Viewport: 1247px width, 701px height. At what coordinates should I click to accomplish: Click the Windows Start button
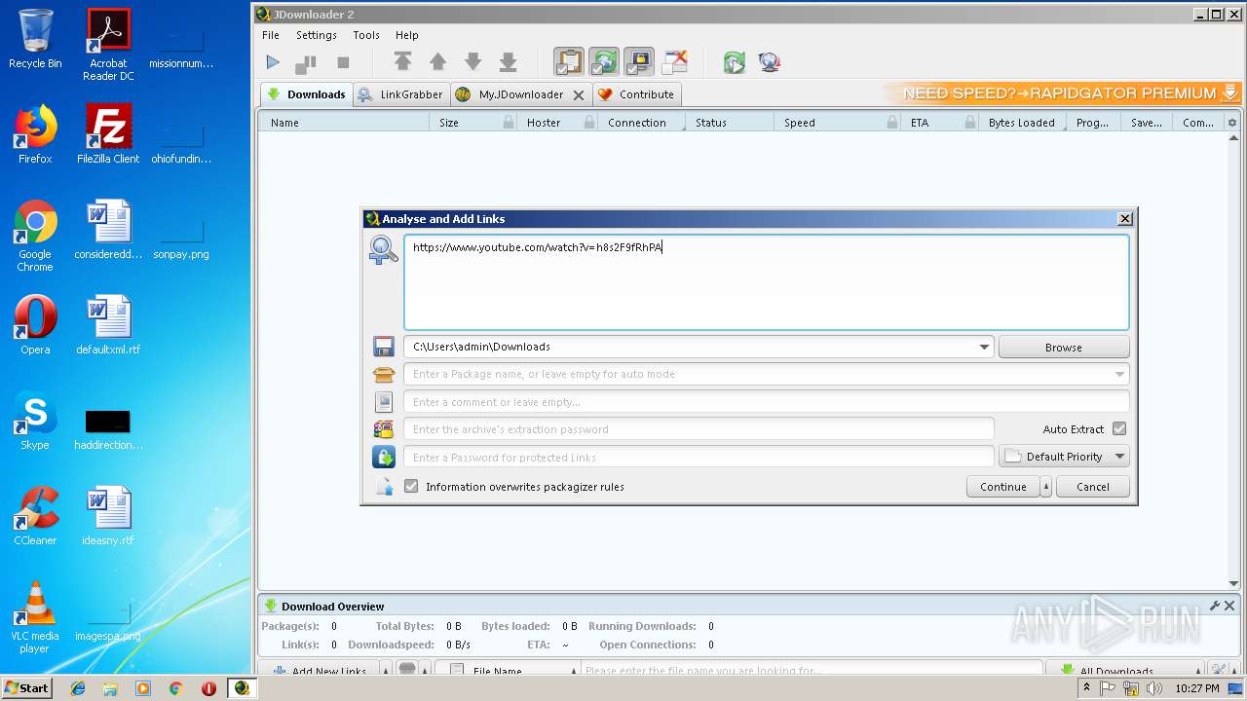(x=26, y=687)
